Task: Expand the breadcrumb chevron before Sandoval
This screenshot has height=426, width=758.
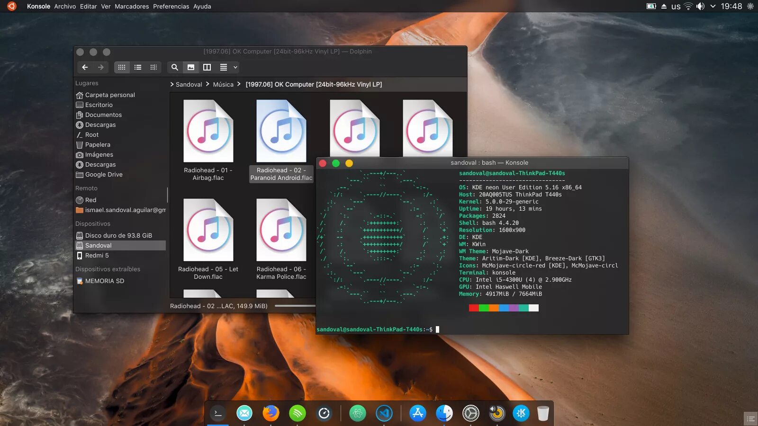Action: 172,84
